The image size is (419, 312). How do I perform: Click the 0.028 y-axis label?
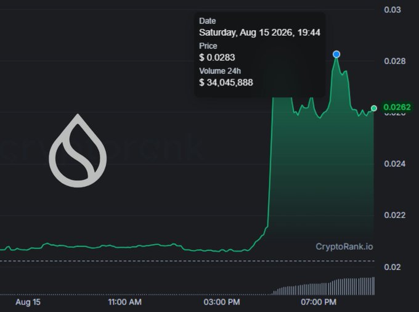(395, 61)
